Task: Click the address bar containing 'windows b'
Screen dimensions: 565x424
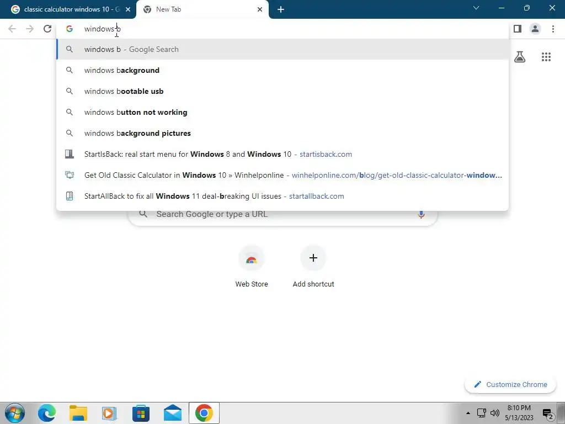Action: point(282,29)
